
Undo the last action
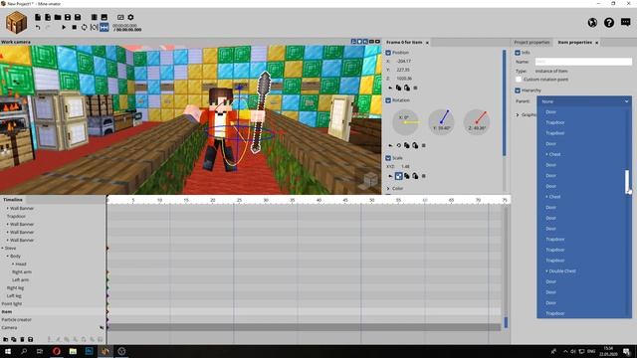point(38,28)
